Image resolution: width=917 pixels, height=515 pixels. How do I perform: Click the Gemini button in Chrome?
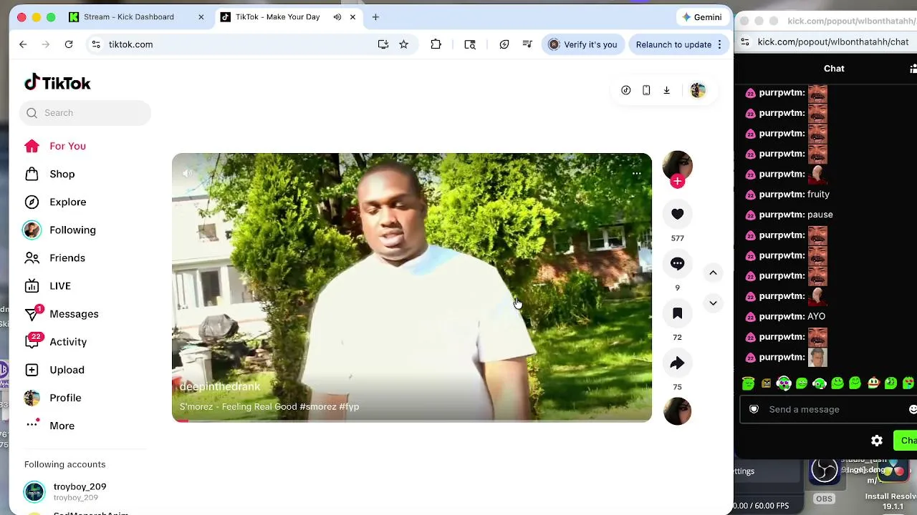click(x=702, y=17)
